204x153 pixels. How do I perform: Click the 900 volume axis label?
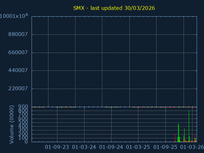24,107
